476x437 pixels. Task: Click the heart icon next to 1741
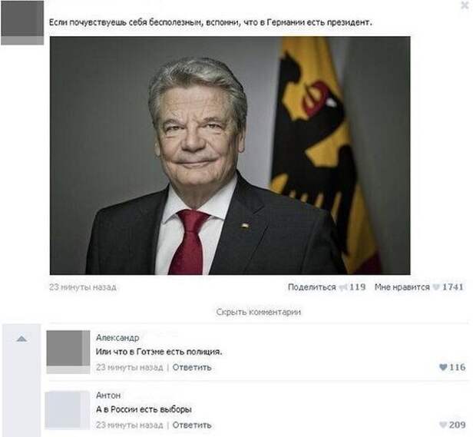tap(435, 287)
